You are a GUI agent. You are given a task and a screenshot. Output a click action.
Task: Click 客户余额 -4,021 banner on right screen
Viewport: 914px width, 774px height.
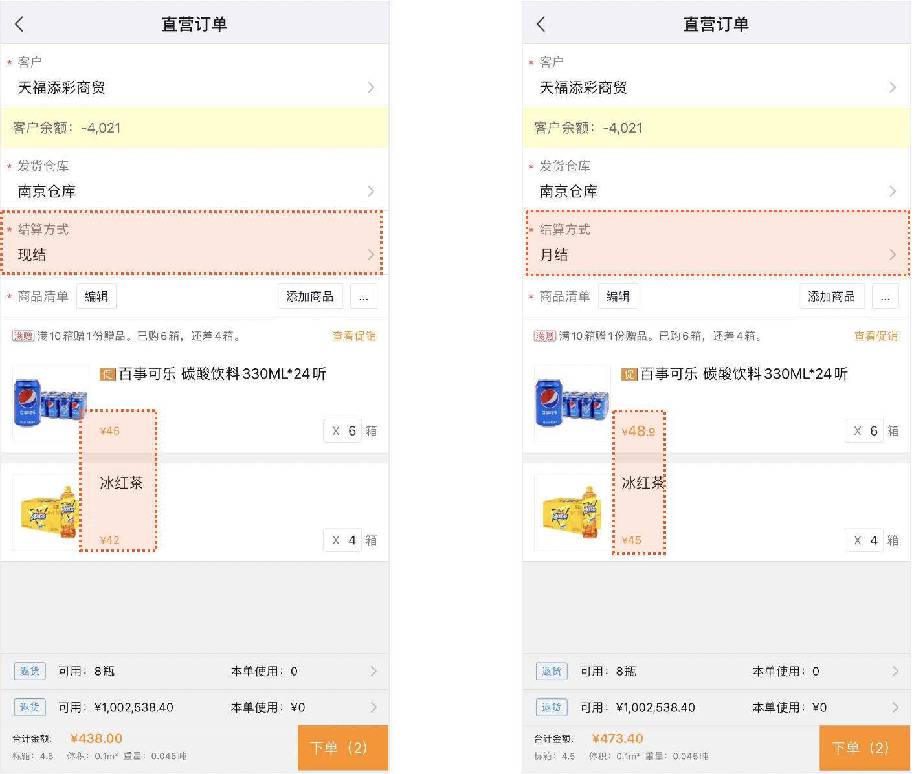coord(717,127)
